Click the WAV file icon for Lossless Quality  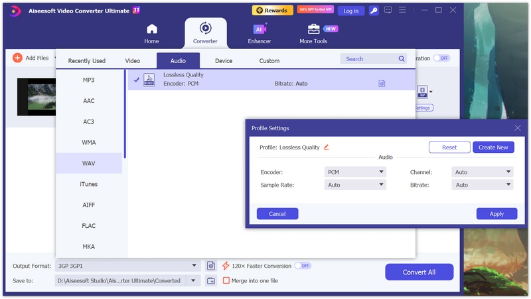149,80
